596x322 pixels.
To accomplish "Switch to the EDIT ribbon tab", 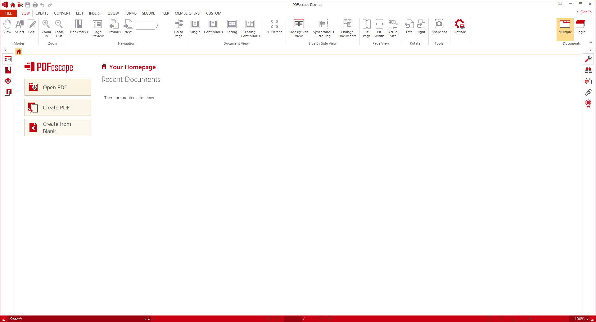I will tap(80, 13).
